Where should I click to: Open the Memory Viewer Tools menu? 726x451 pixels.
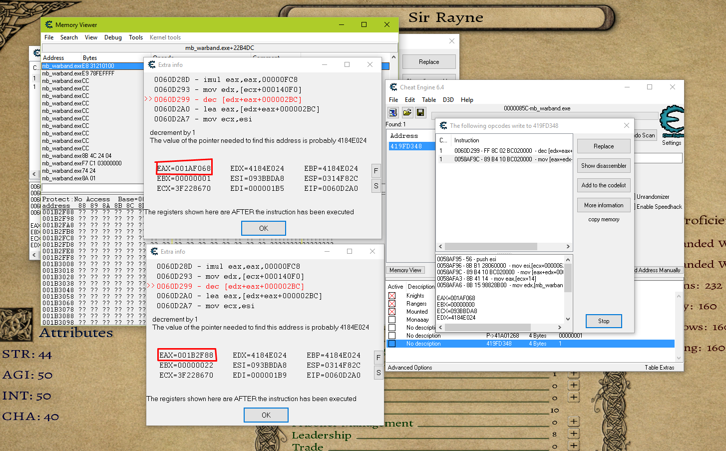point(136,37)
